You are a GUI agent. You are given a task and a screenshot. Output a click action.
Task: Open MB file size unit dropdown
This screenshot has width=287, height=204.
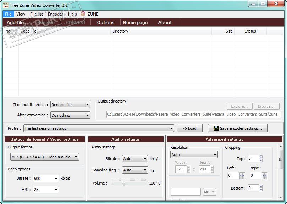tap(209, 192)
